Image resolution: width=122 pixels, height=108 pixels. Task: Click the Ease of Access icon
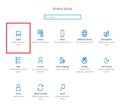coord(106,60)
